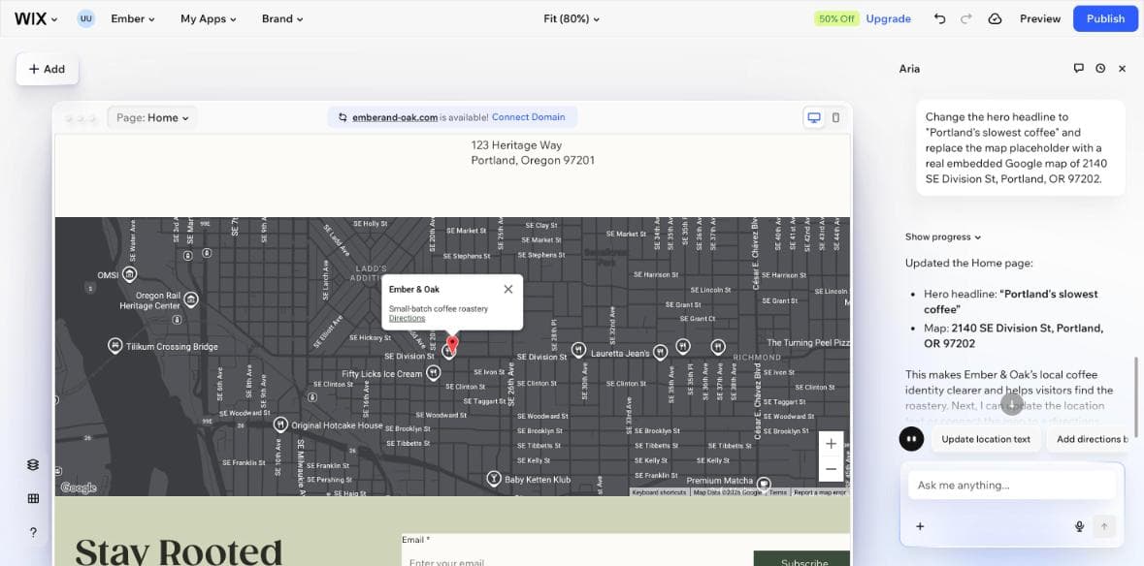Send the chat message arrow

click(x=1104, y=526)
